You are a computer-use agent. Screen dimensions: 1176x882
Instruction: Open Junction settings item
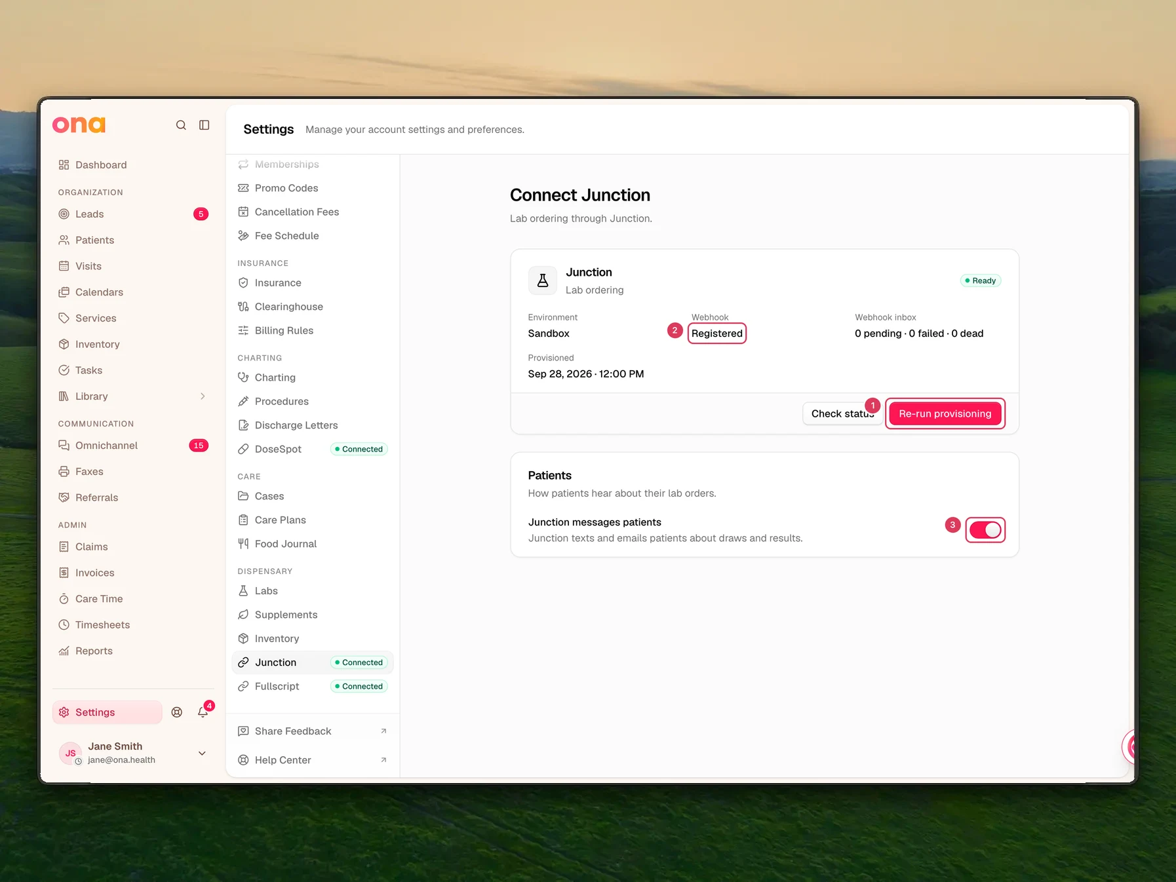313,662
